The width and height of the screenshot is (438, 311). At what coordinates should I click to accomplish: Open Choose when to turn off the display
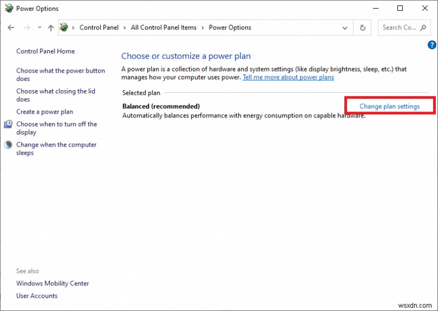(x=57, y=128)
